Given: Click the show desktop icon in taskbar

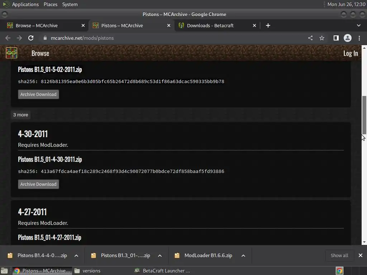Looking at the screenshot, I should [x=4, y=271].
